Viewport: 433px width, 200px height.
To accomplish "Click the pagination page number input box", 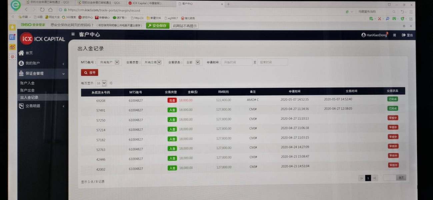I will [x=389, y=178].
